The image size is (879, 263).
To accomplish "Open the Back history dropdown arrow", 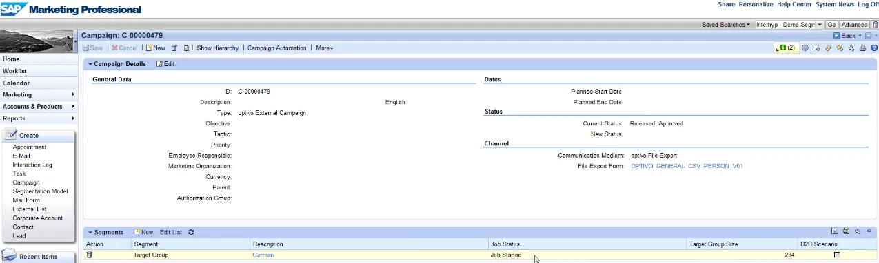I will [861, 36].
